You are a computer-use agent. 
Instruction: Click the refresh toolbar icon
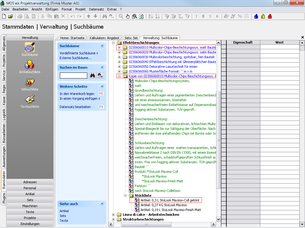pos(141,16)
